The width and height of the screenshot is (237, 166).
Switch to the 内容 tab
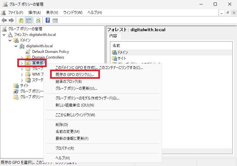(113, 36)
